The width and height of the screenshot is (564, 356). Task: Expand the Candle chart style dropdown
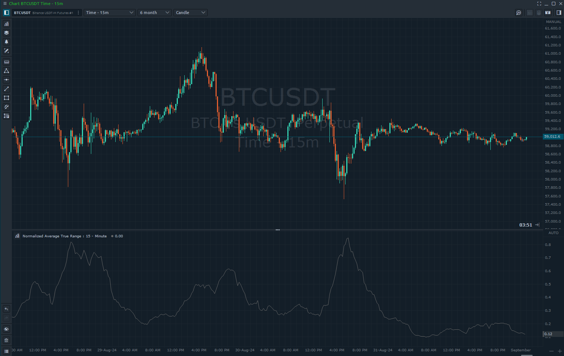[190, 13]
